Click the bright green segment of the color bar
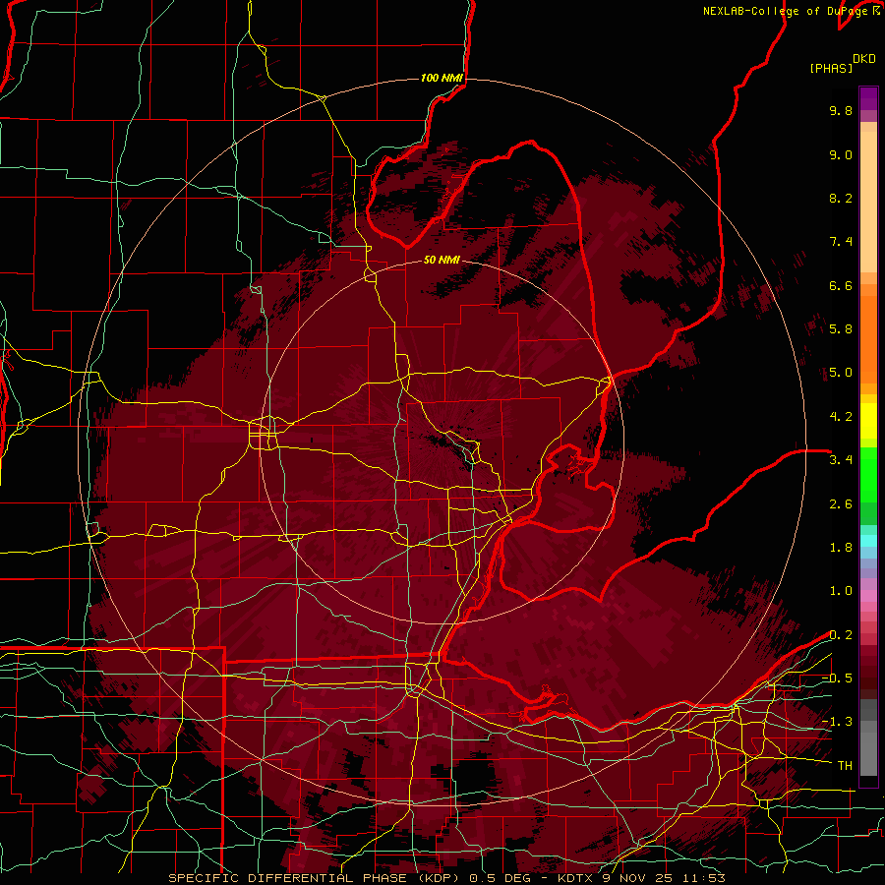The height and width of the screenshot is (885, 885). [868, 474]
